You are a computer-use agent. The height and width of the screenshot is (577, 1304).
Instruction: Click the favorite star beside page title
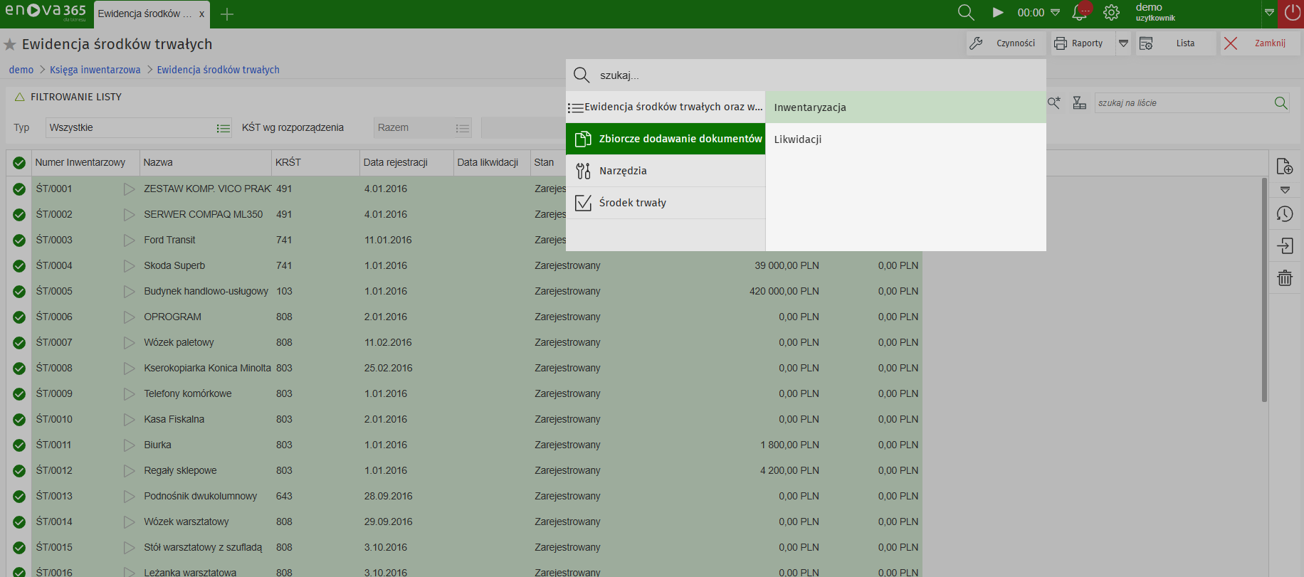[10, 45]
